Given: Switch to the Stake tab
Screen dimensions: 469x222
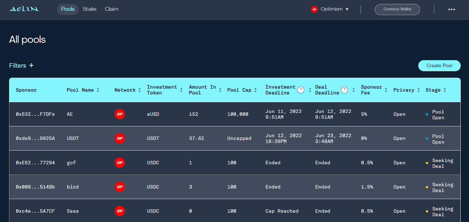Looking at the screenshot, I should (x=89, y=9).
